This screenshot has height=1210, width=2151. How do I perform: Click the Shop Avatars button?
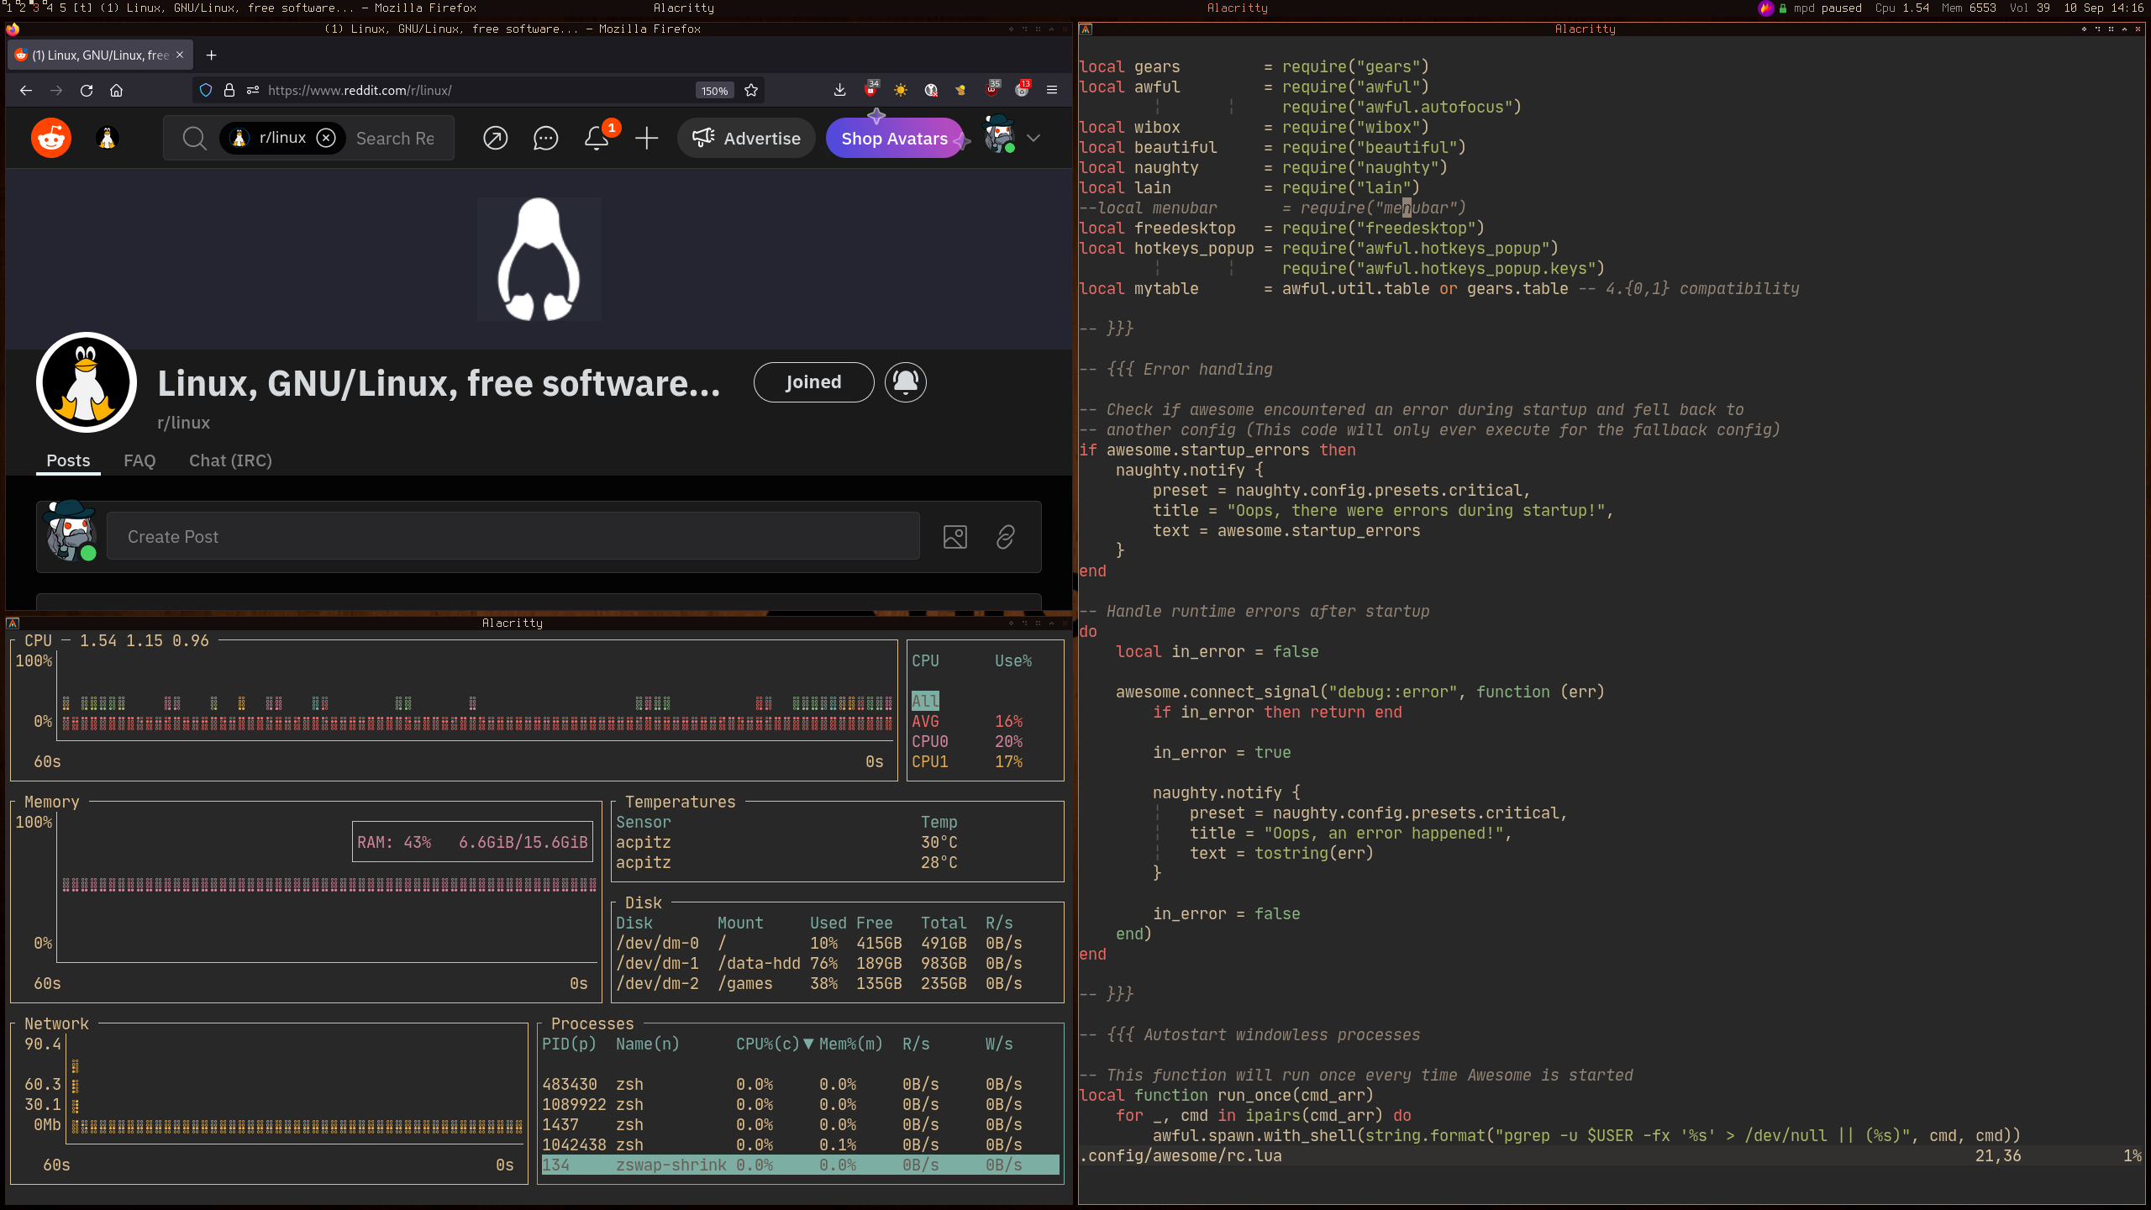[x=894, y=139]
